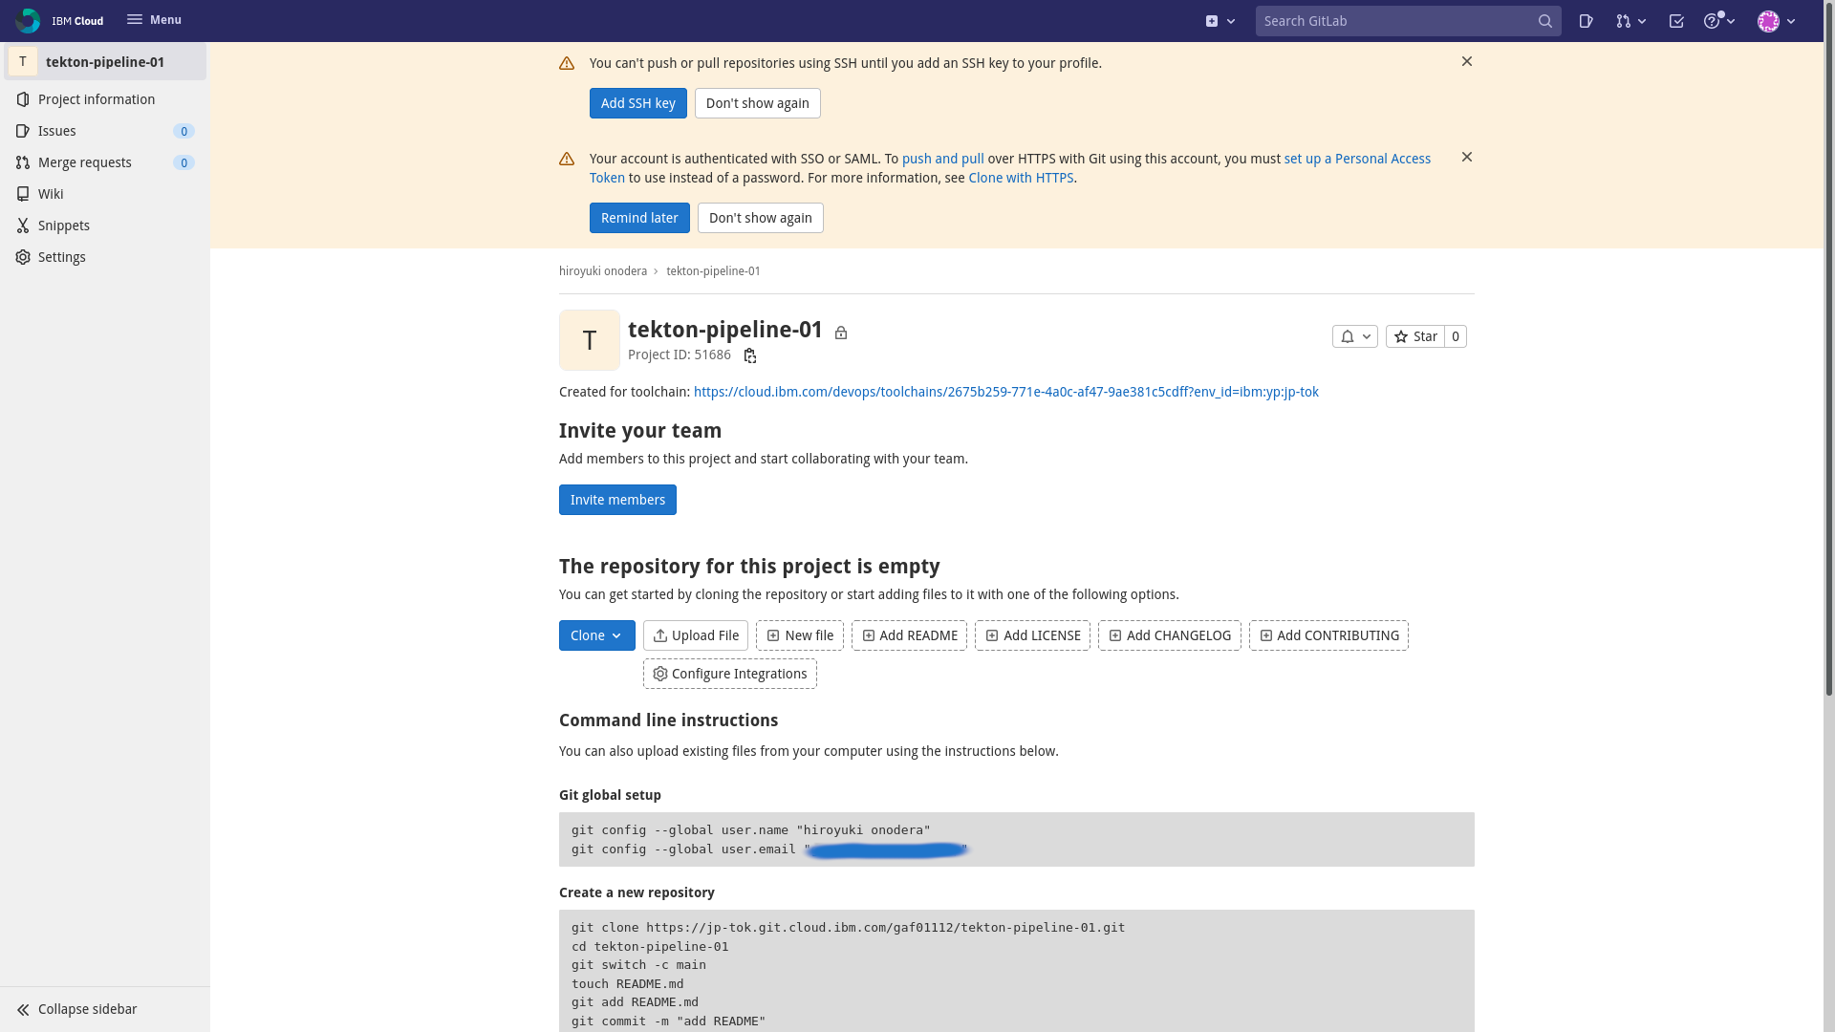Open the merge requests icon in top bar
The width and height of the screenshot is (1835, 1032).
pyautogui.click(x=1625, y=20)
